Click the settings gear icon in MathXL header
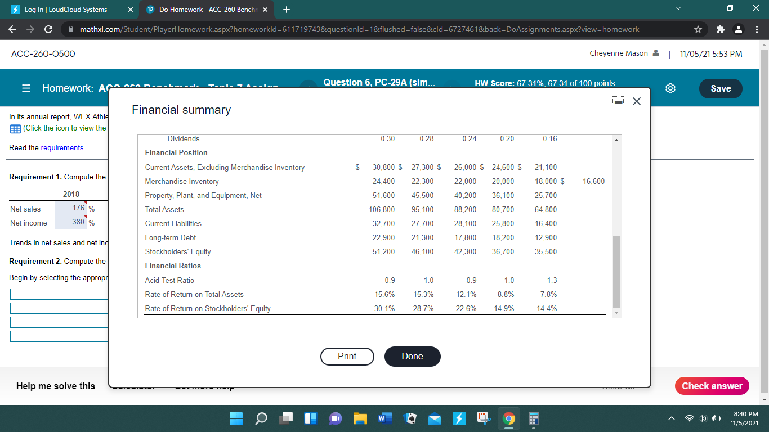The image size is (769, 432). (x=670, y=88)
